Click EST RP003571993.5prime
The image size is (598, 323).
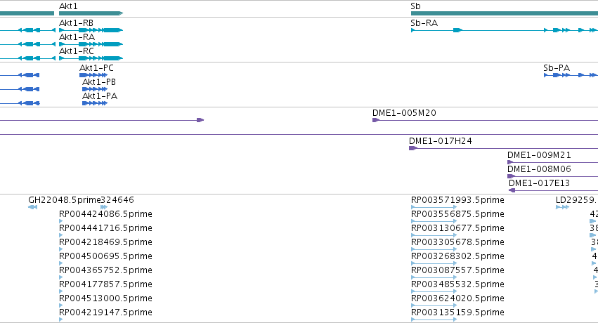click(457, 200)
